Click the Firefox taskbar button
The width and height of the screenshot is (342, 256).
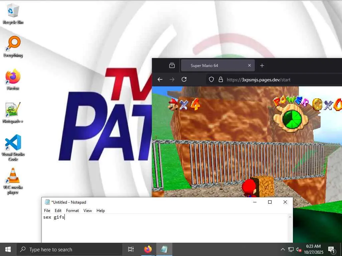coord(148,249)
